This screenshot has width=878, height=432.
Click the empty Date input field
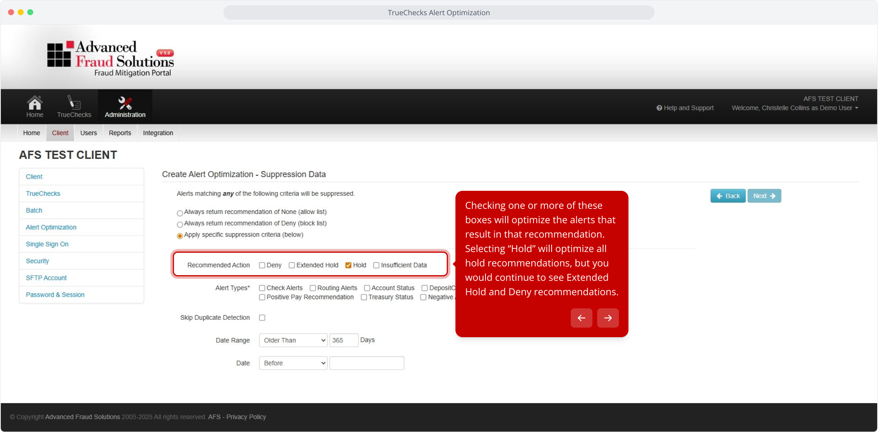pyautogui.click(x=367, y=363)
